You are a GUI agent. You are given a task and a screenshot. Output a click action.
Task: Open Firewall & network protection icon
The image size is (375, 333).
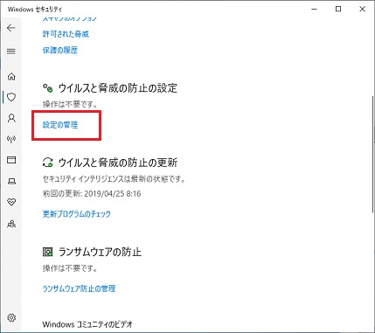pos(11,139)
